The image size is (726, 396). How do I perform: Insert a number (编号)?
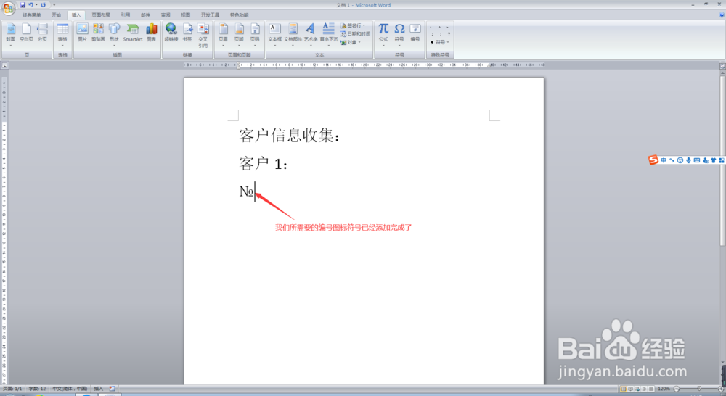[415, 33]
